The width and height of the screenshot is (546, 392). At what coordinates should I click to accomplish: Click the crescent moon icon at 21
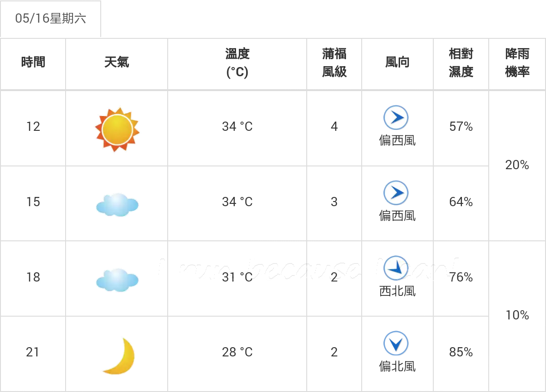pos(119,355)
